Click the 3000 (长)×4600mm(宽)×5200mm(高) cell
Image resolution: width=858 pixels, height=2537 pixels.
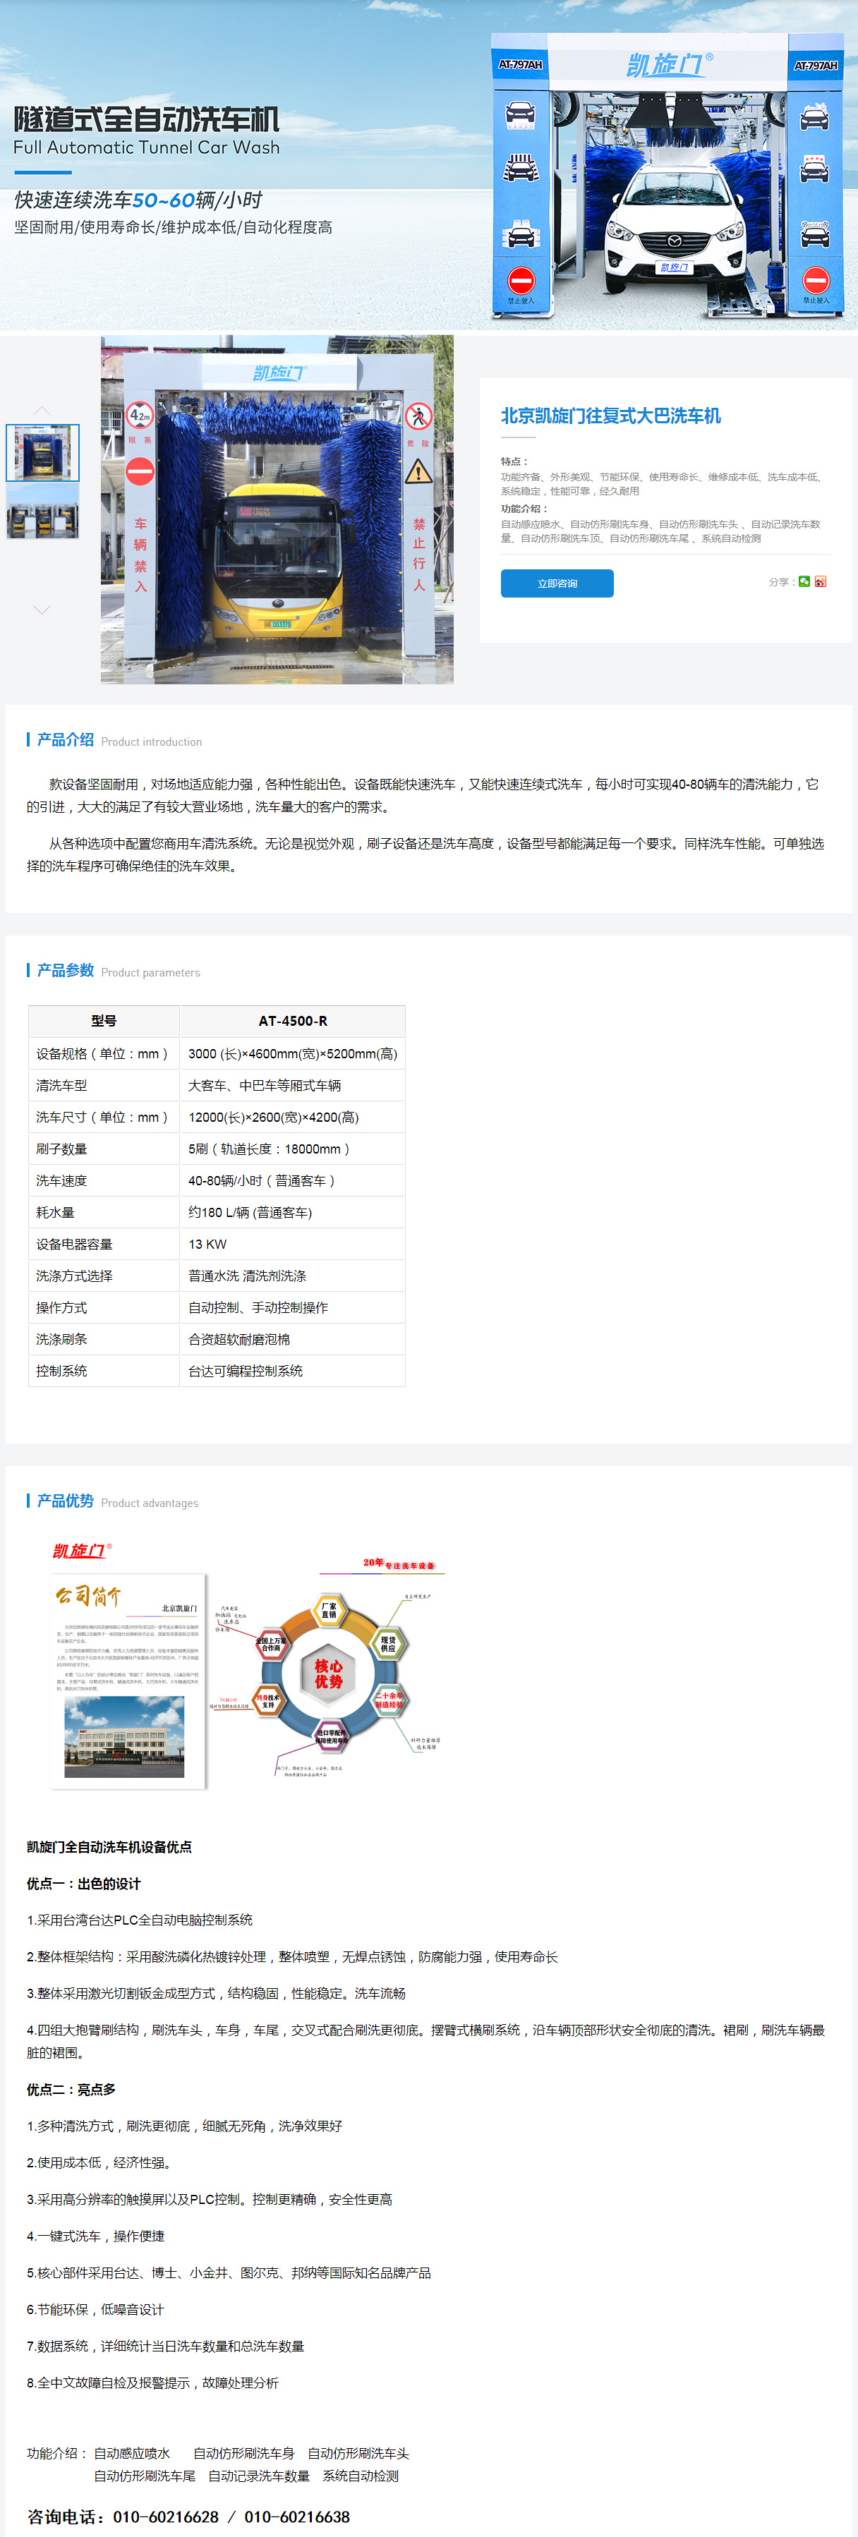[x=293, y=1054]
